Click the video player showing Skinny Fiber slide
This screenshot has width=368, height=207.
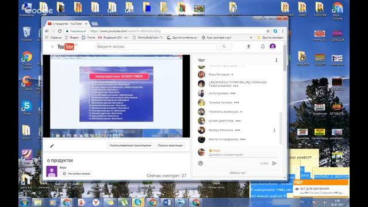[x=116, y=96]
